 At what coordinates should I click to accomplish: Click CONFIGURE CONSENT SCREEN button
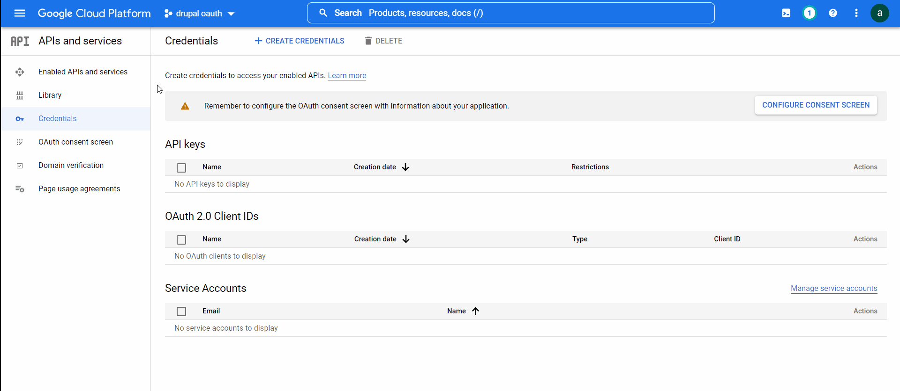816,105
